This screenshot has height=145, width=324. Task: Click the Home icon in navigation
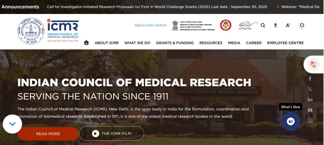pos(86,43)
